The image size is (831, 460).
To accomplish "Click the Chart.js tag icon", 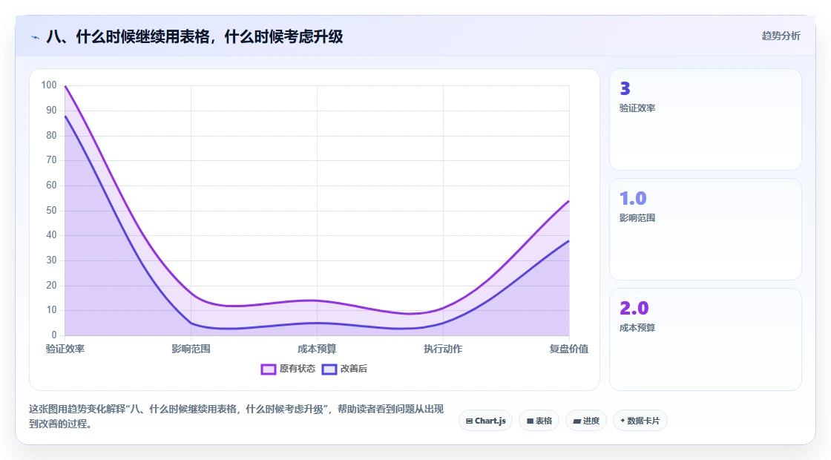I will [469, 421].
